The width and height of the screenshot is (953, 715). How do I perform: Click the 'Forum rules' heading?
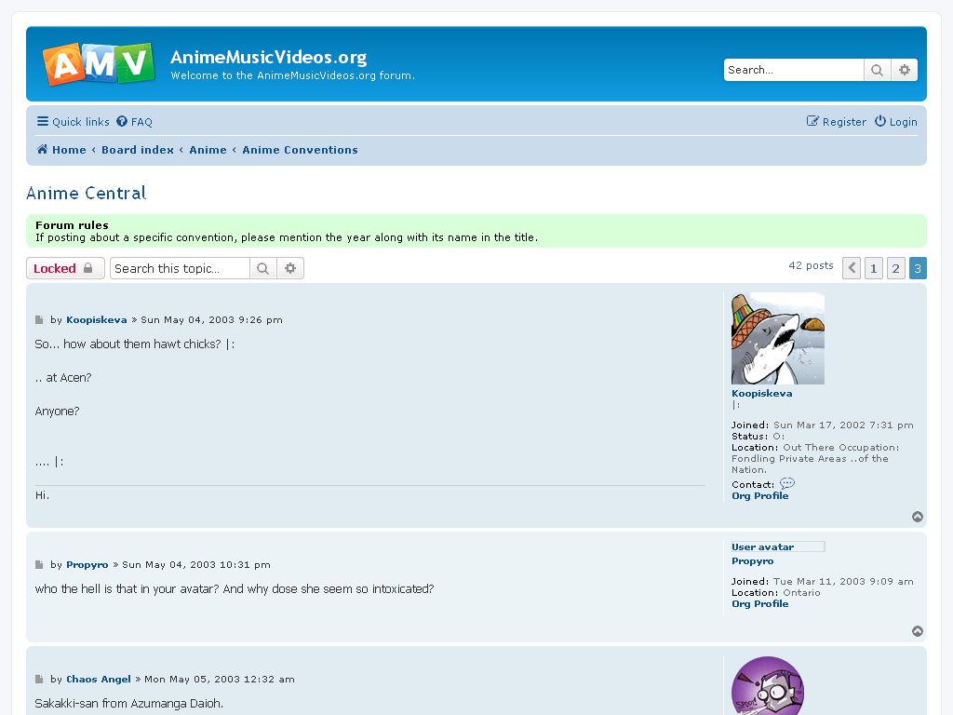(72, 225)
